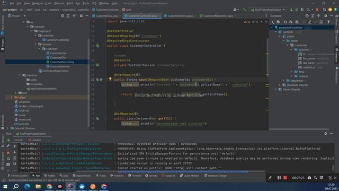Collapse the domain package folder

[x=35, y=44]
